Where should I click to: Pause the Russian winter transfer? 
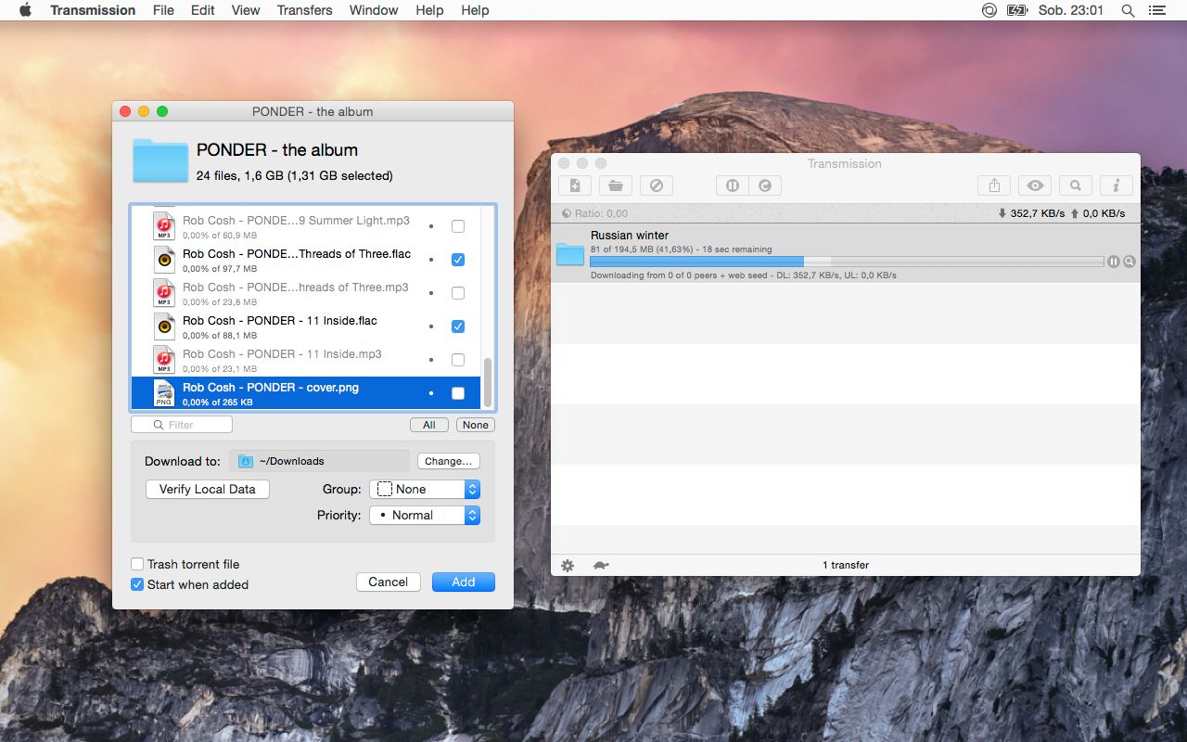[x=1114, y=262]
